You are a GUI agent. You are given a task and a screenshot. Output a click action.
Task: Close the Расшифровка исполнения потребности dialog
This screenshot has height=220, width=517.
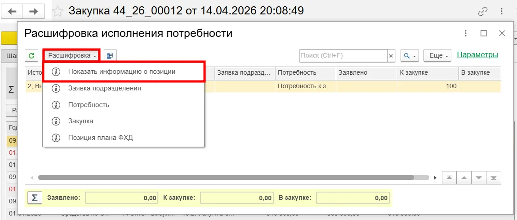[x=502, y=33]
